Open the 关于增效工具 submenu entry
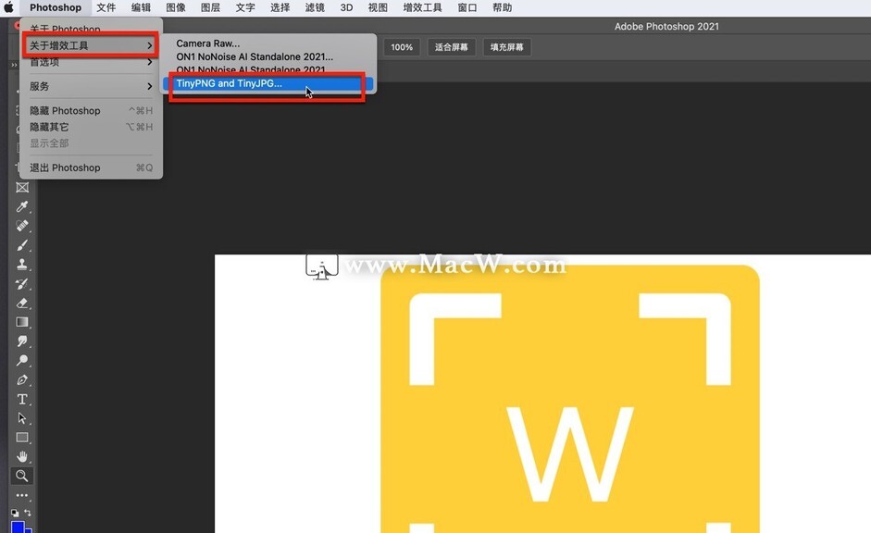Screen dimensions: 871x533 point(91,45)
